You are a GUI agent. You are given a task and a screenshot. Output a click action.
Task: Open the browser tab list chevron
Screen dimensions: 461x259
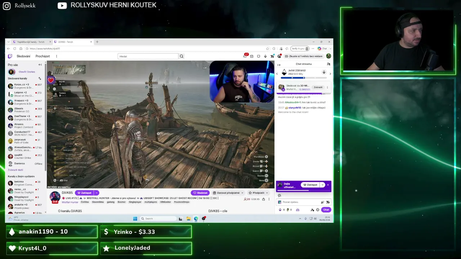coord(9,42)
